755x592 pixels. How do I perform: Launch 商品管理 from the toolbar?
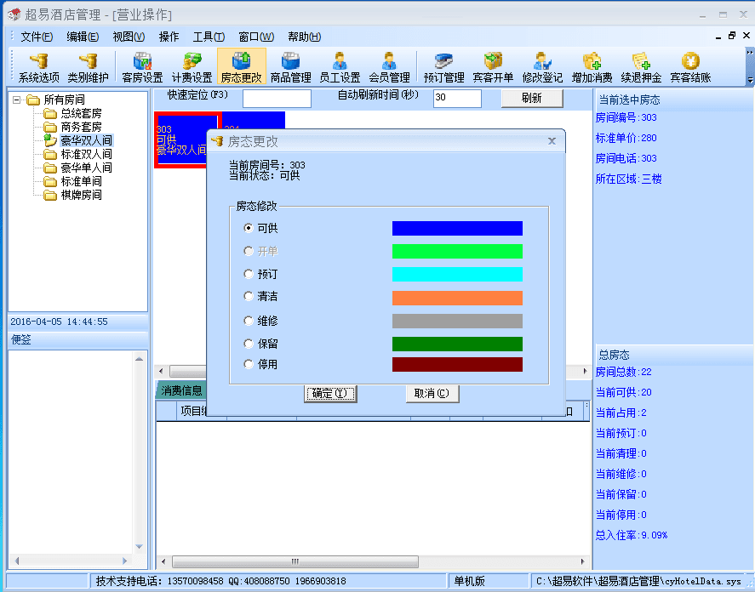[x=290, y=67]
